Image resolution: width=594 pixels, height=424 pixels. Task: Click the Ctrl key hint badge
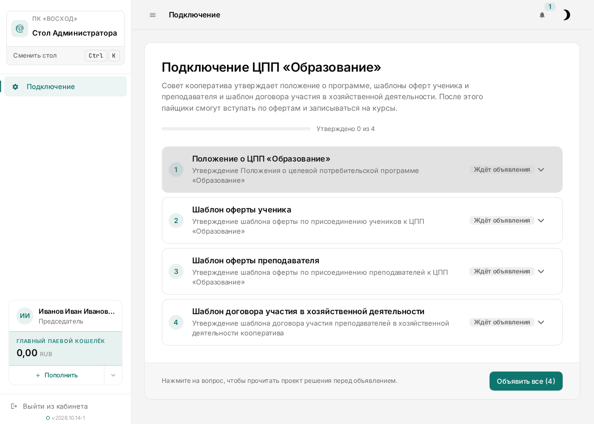point(96,56)
